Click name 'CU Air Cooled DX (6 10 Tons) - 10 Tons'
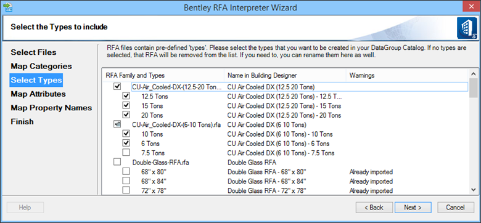This screenshot has height=223, width=481. [x=280, y=134]
